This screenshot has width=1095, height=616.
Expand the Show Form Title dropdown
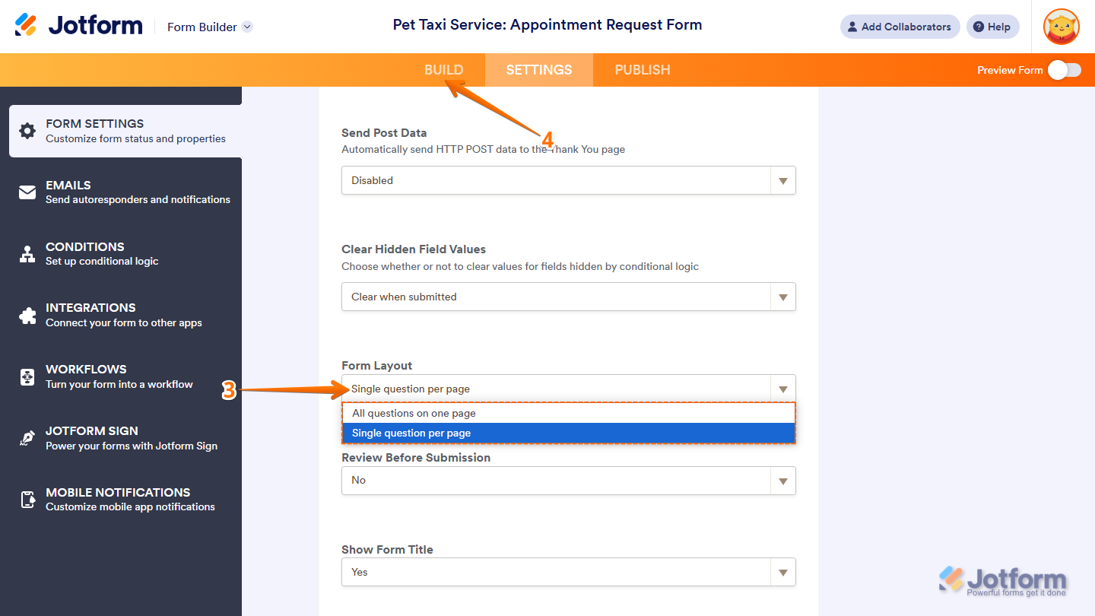point(568,572)
